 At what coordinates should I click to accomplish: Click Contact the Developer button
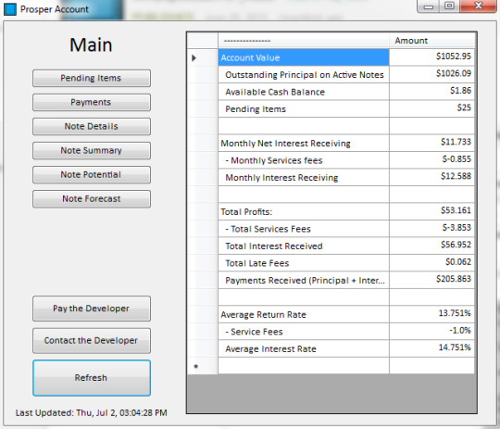tap(91, 341)
